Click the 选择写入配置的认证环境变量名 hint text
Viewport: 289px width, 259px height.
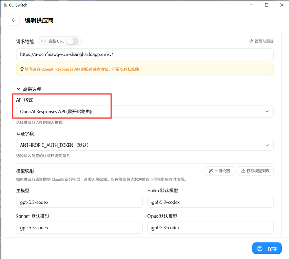[43, 156]
